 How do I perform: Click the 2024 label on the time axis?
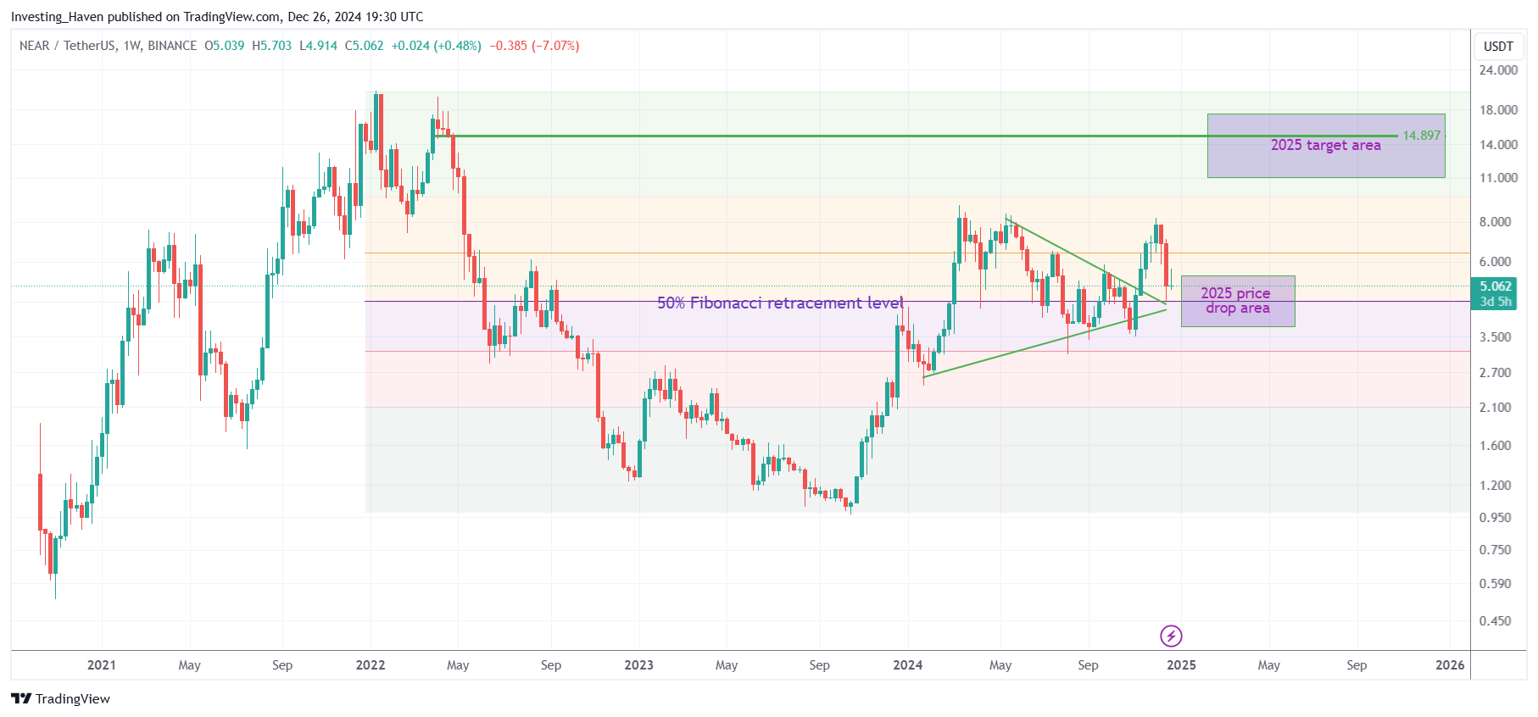click(907, 665)
